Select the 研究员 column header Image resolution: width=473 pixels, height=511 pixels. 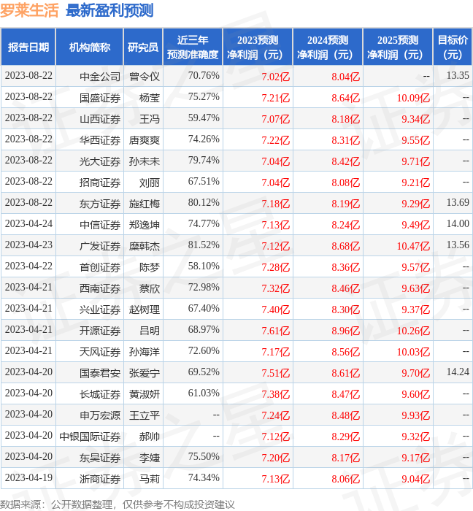pyautogui.click(x=143, y=47)
